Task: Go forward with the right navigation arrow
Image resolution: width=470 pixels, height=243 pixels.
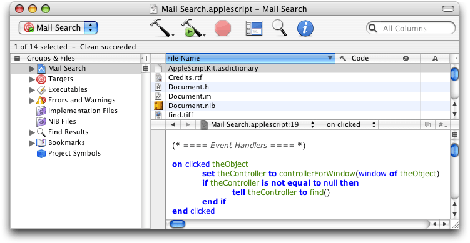Action: click(188, 125)
